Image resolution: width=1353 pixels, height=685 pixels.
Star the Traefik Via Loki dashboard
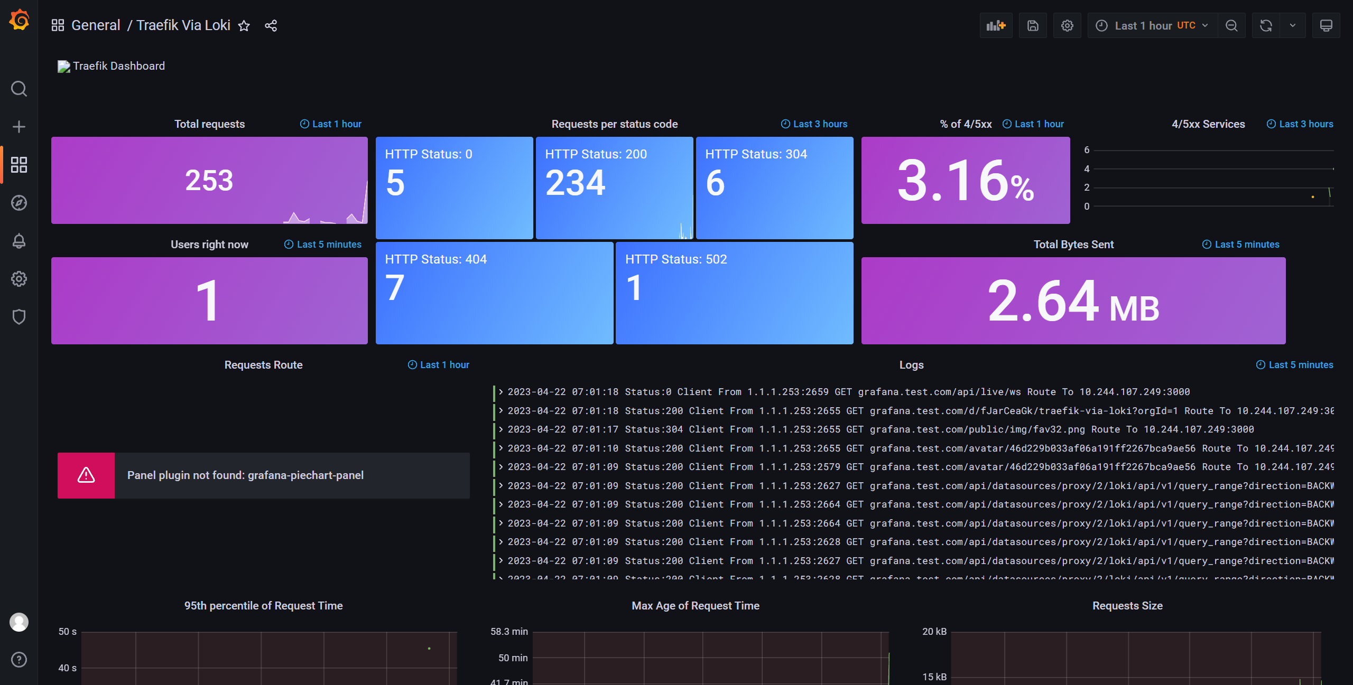pos(244,25)
